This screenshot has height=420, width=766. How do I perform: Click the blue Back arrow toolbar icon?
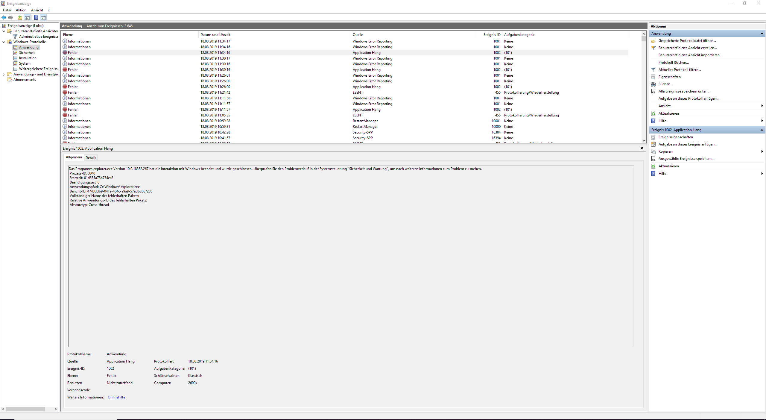(x=4, y=17)
